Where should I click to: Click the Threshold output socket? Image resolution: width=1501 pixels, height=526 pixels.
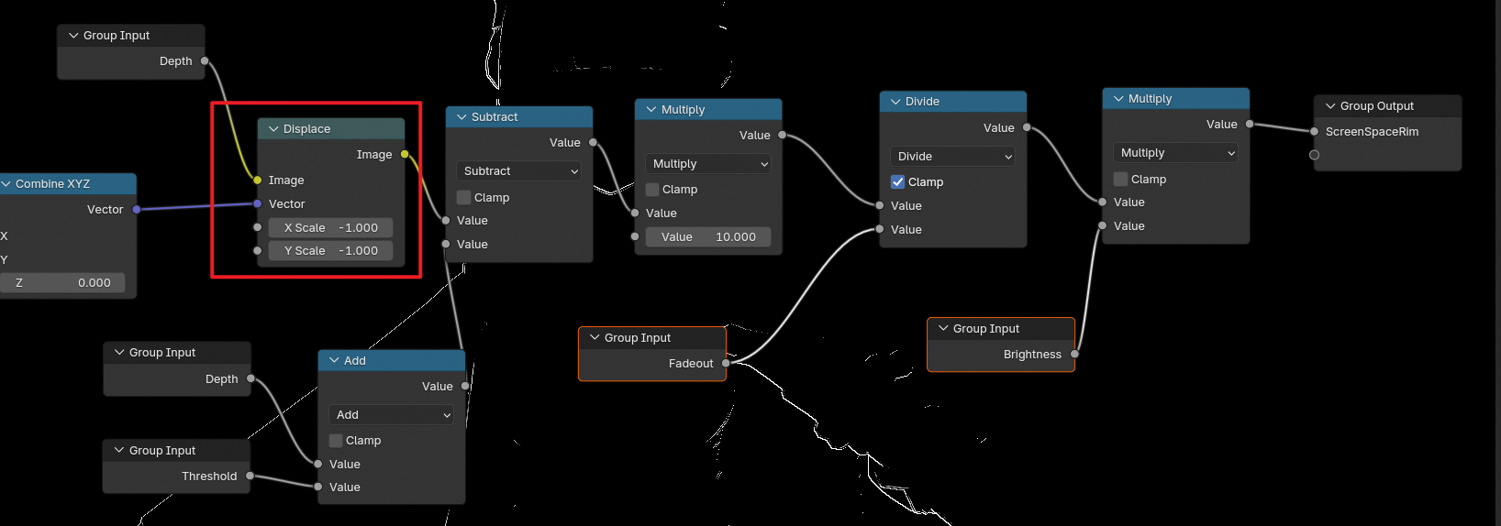250,476
